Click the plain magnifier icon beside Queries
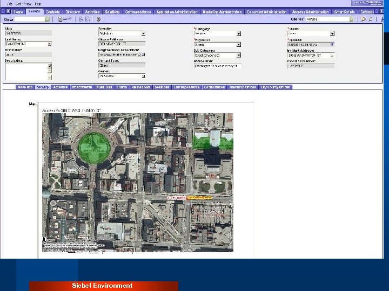The width and height of the screenshot is (389, 291). click(371, 19)
